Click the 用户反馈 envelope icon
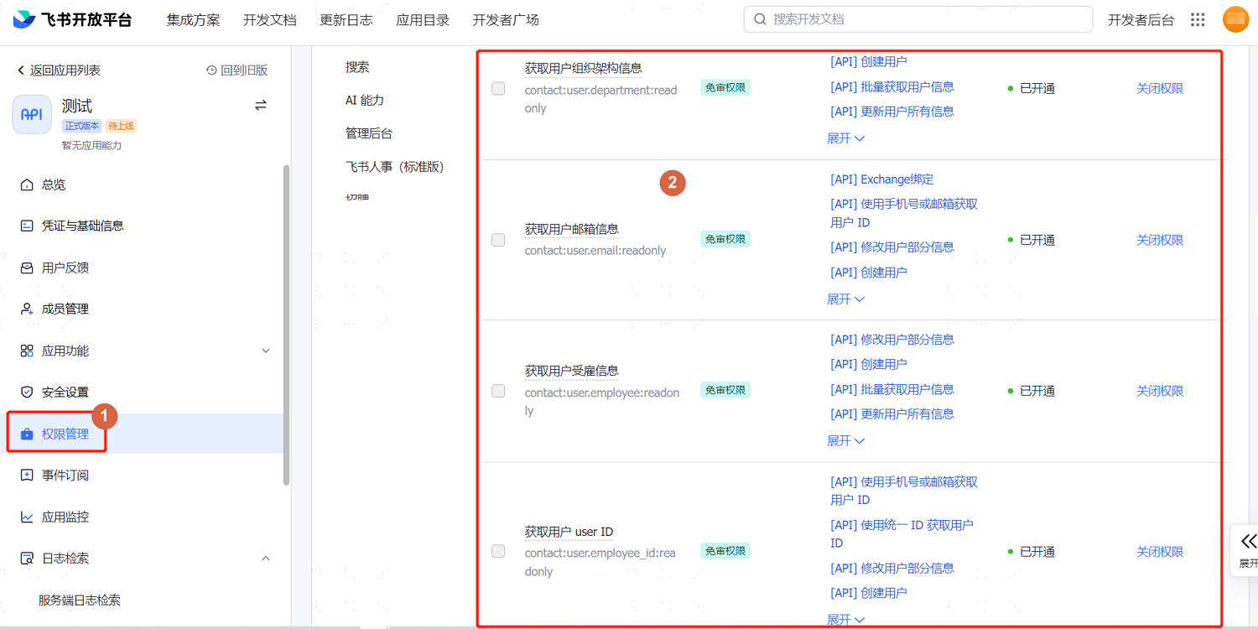Image resolution: width=1258 pixels, height=629 pixels. click(27, 268)
